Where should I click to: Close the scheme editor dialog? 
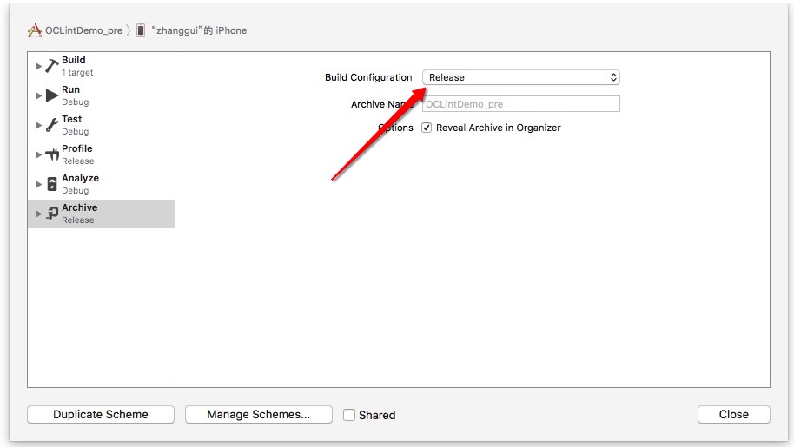pos(733,415)
